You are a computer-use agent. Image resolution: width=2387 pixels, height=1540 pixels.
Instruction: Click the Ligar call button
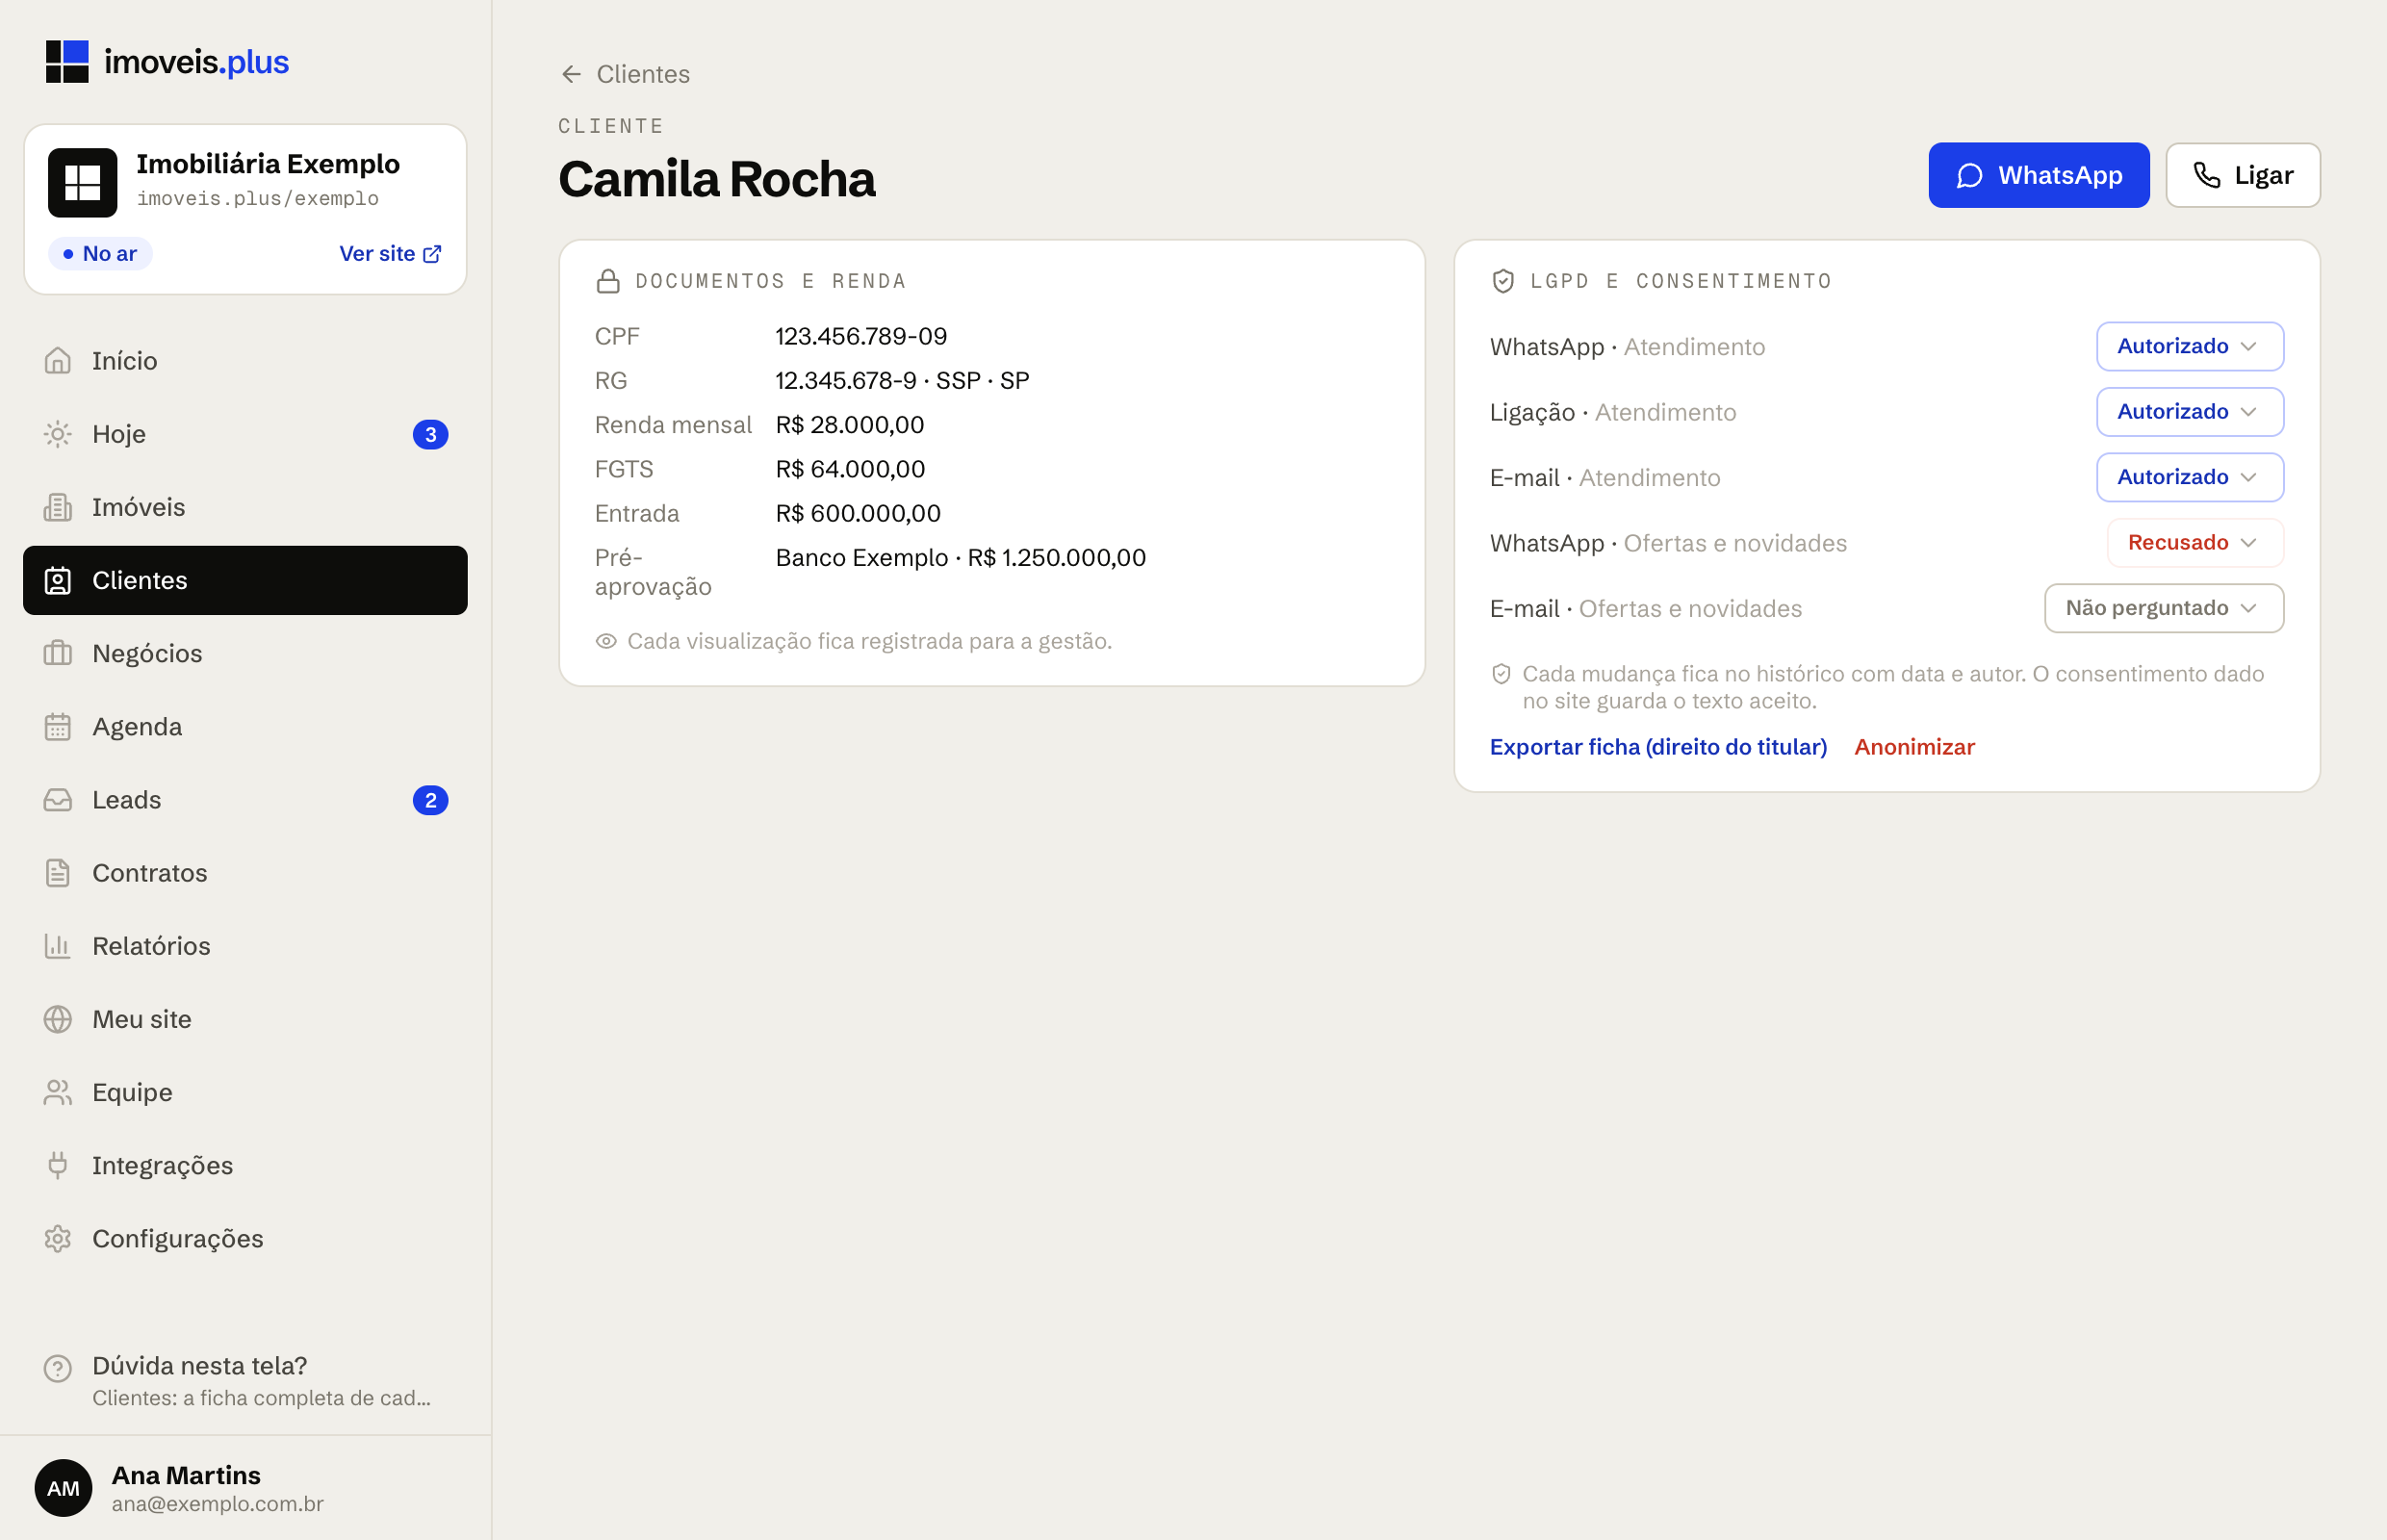pyautogui.click(x=2243, y=175)
